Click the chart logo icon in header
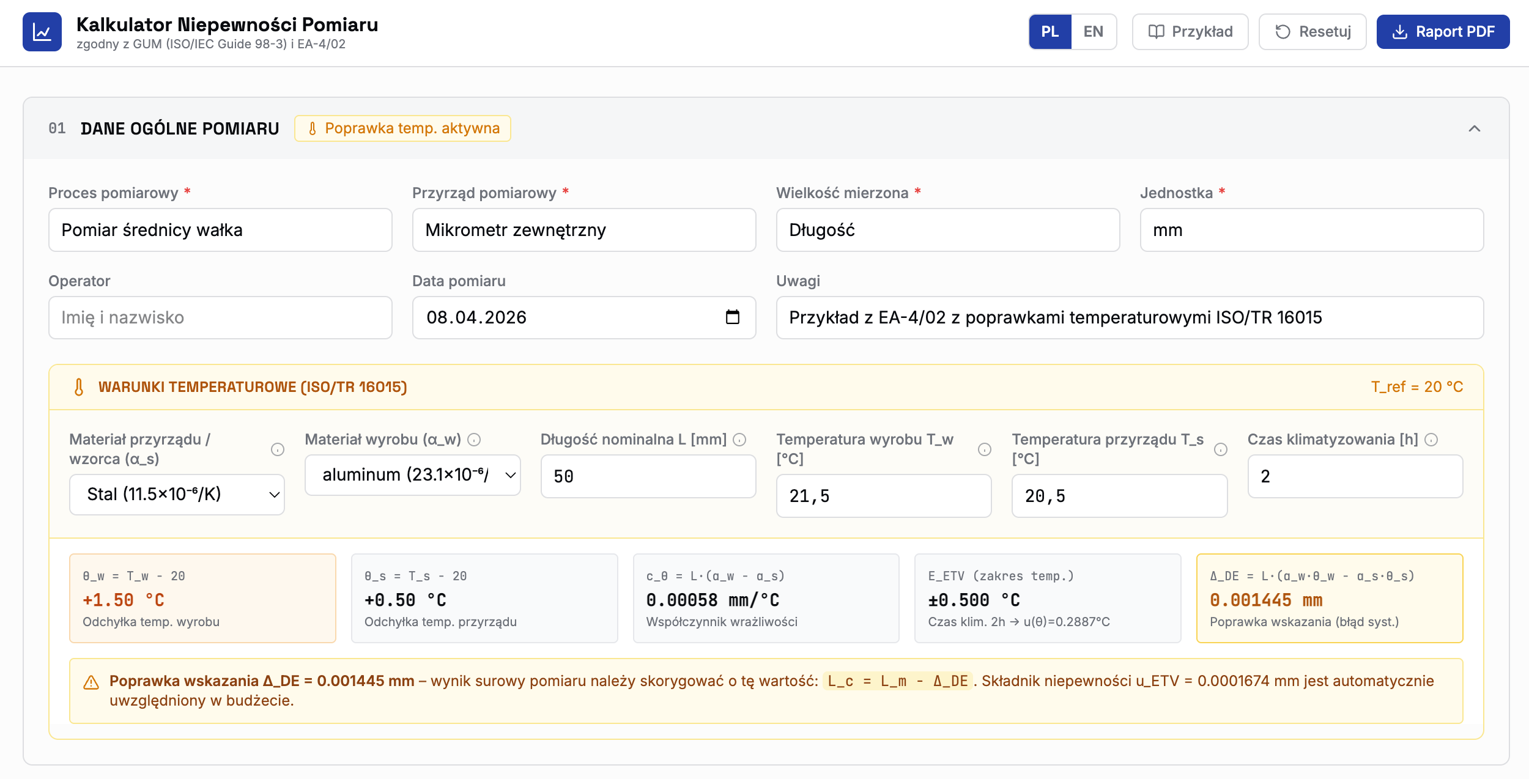Image resolution: width=1529 pixels, height=779 pixels. (42, 32)
